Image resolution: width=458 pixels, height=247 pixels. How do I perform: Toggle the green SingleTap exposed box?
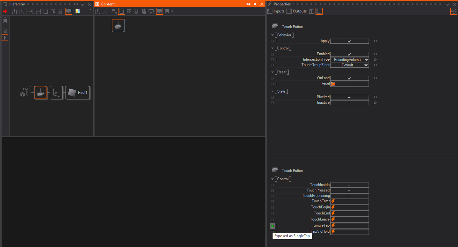[x=272, y=226]
